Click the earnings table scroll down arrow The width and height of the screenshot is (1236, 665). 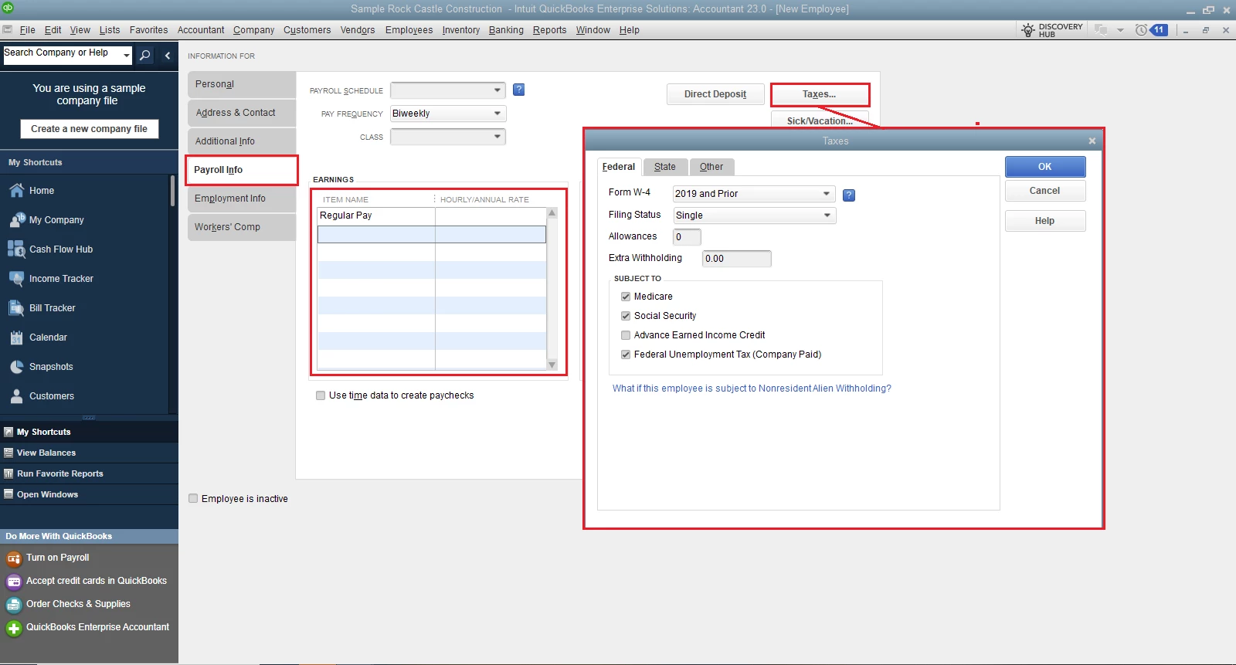click(552, 365)
